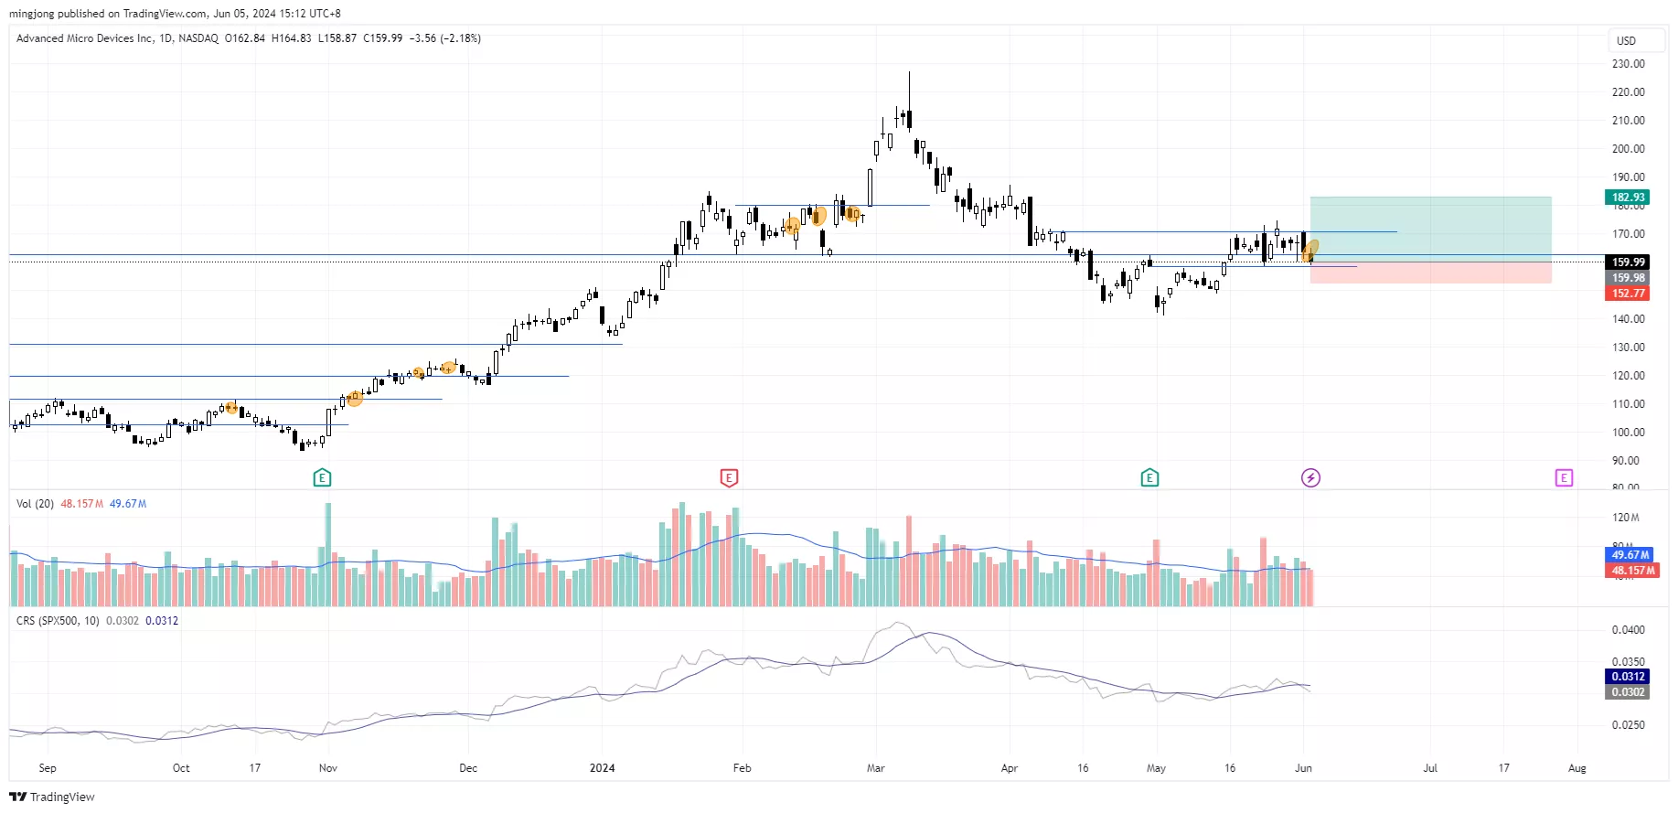
Task: Click the red 152.77 stop price label
Action: pyautogui.click(x=1628, y=294)
